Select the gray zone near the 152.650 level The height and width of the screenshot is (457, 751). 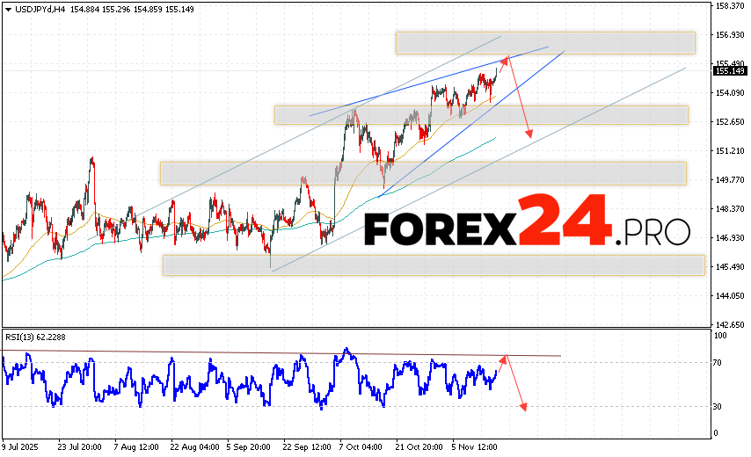(480, 115)
